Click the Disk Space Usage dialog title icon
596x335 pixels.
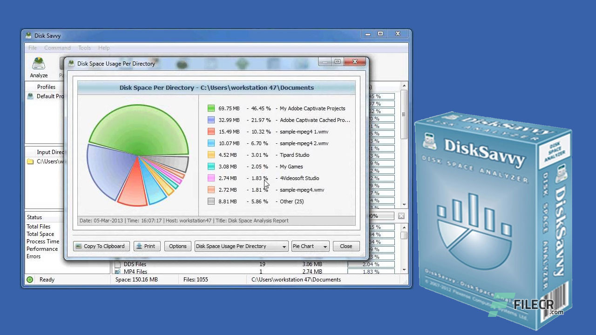(71, 64)
